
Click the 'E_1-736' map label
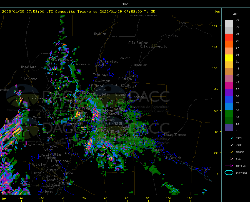click(x=172, y=36)
